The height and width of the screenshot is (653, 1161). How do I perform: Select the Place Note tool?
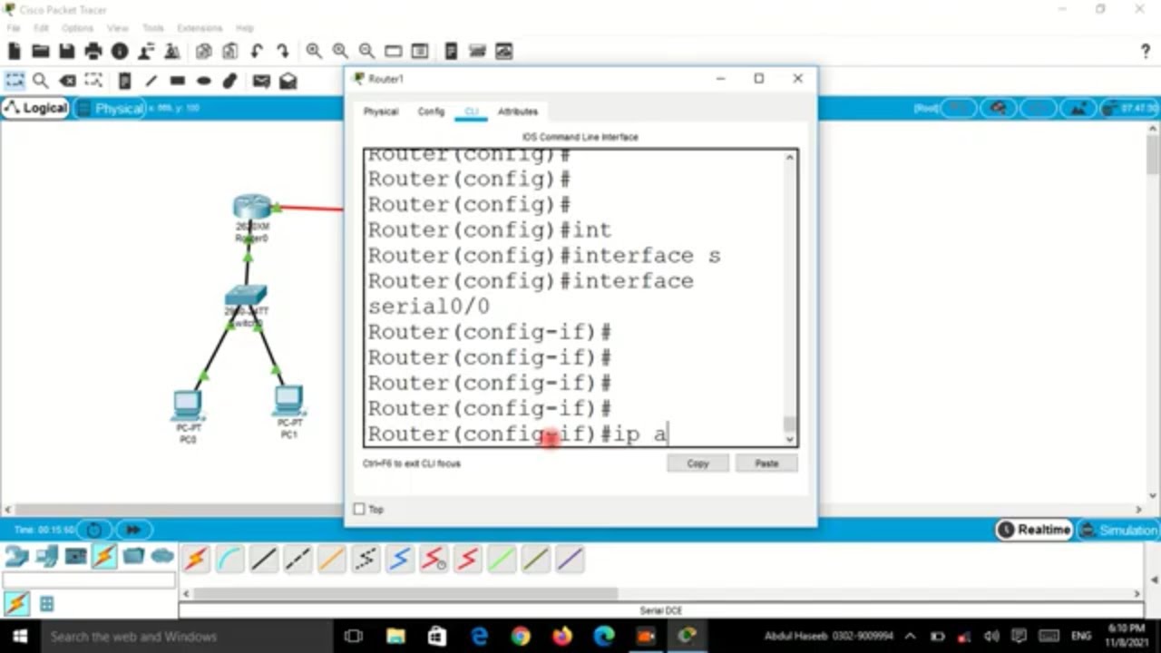[125, 81]
